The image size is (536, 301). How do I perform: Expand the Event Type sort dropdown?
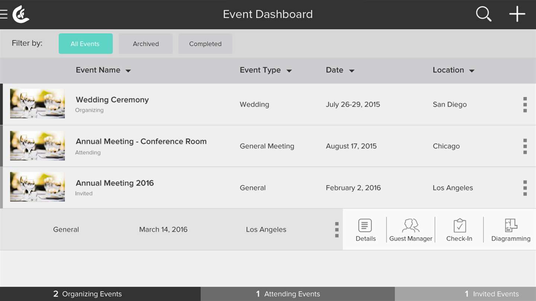(x=289, y=71)
